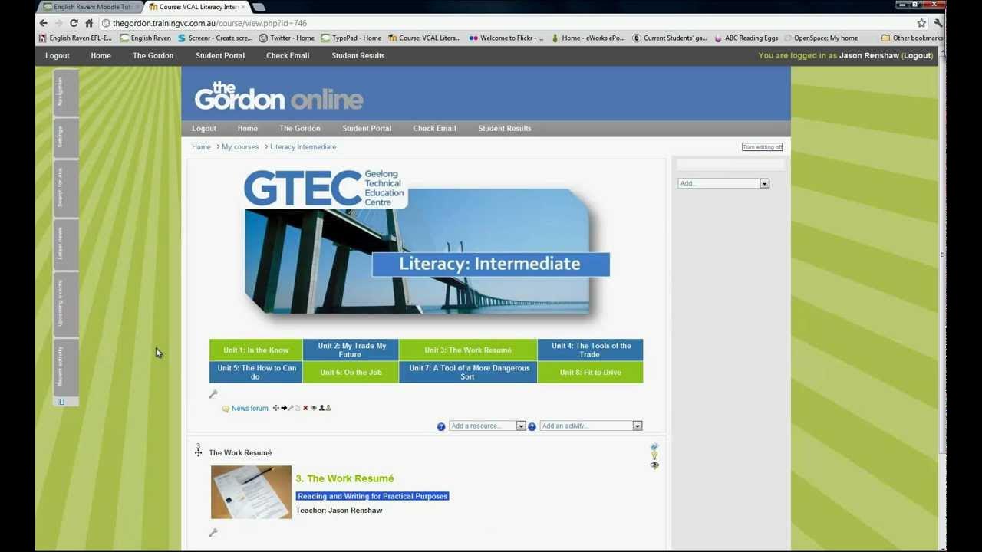
Task: Show only The Work Resumé topic icon
Action: coord(654,446)
